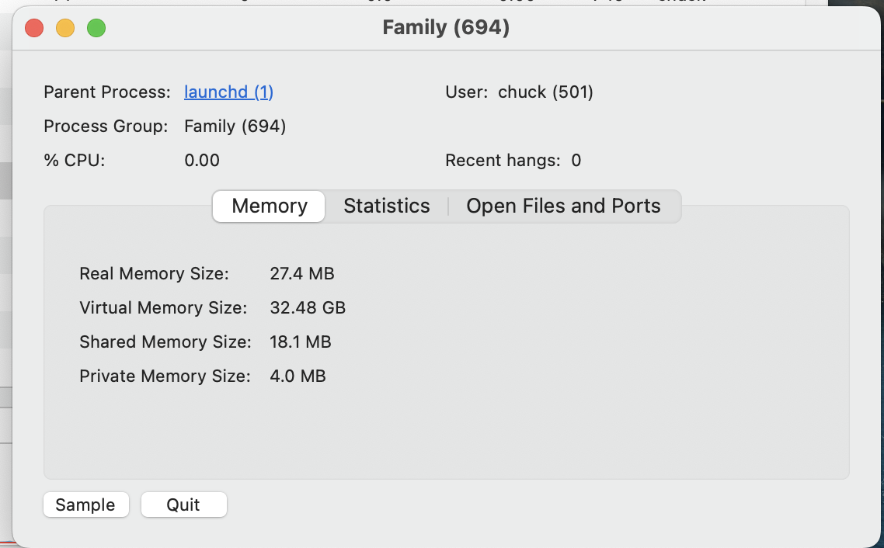
Task: Click the Private Memory Size value 4.0 MB
Action: pyautogui.click(x=298, y=376)
